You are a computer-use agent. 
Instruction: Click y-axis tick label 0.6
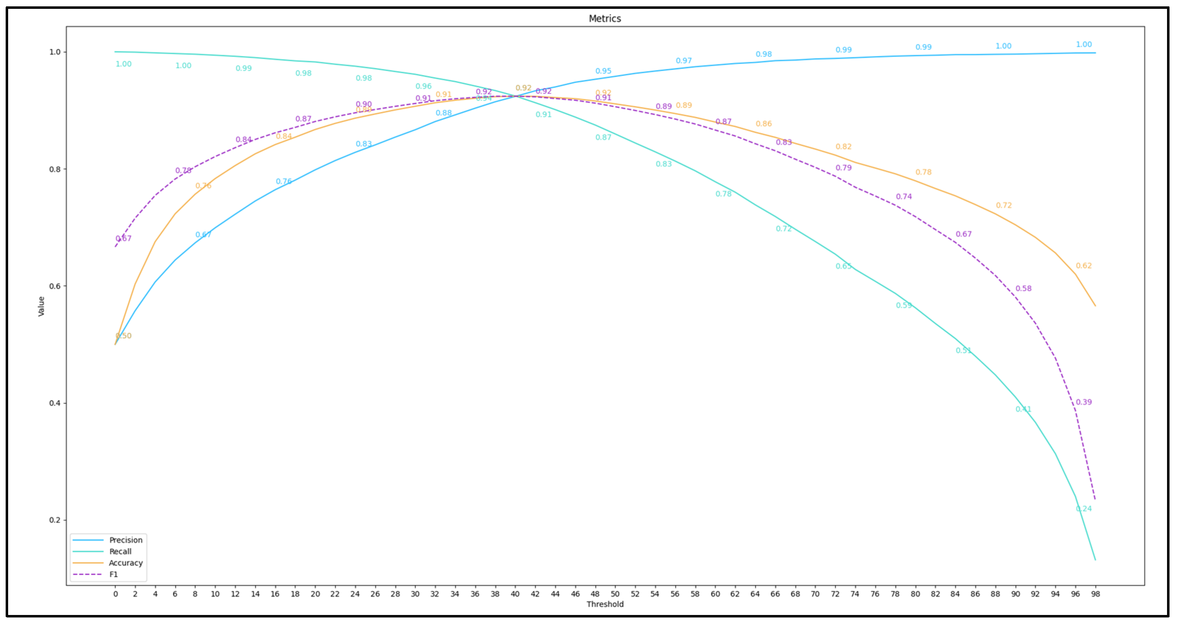pyautogui.click(x=55, y=286)
